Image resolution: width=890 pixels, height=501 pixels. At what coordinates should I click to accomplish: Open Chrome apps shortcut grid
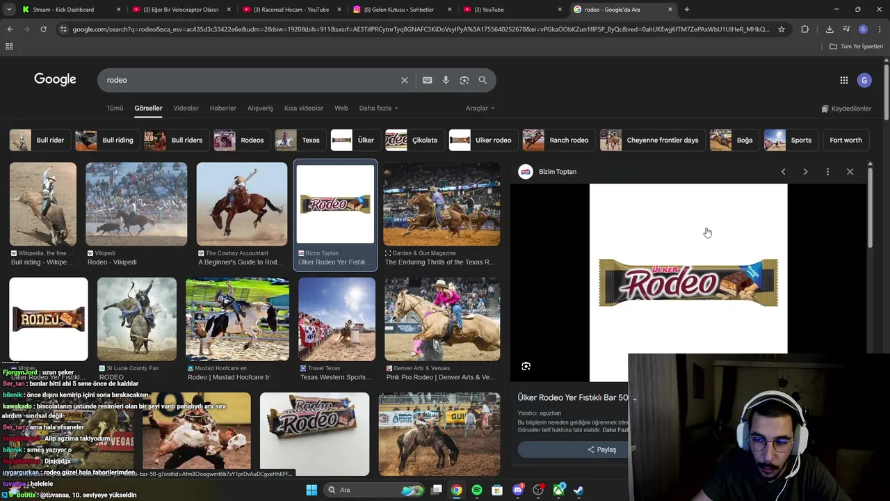[x=9, y=46]
